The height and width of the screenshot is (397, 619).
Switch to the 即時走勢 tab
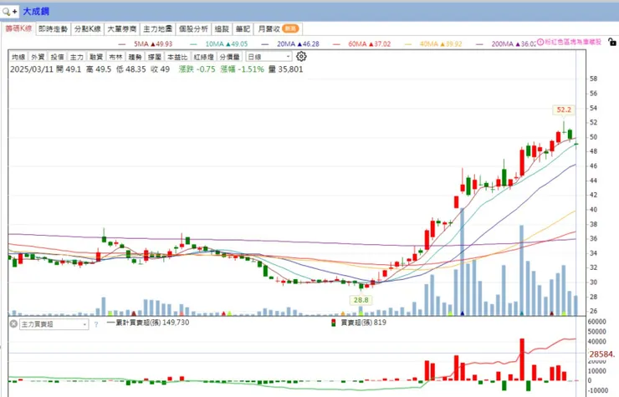click(53, 28)
